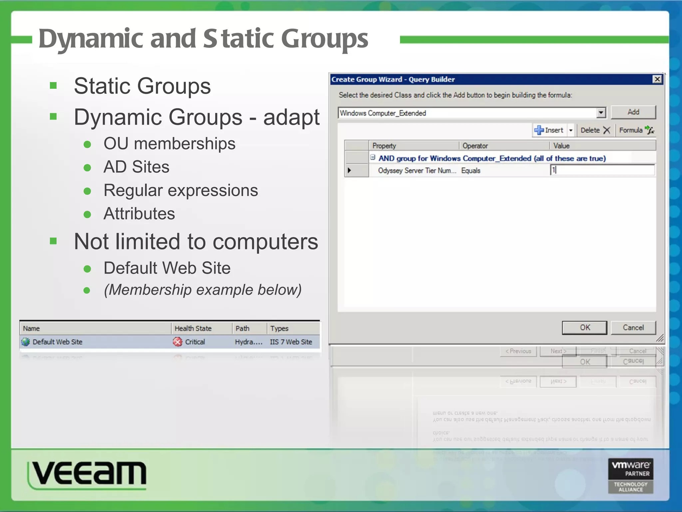The image size is (682, 512).
Task: Click the VMware Partner Technology Alliance badge
Action: coord(630,476)
